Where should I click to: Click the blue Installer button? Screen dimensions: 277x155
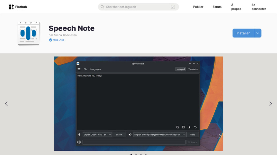tap(243, 33)
